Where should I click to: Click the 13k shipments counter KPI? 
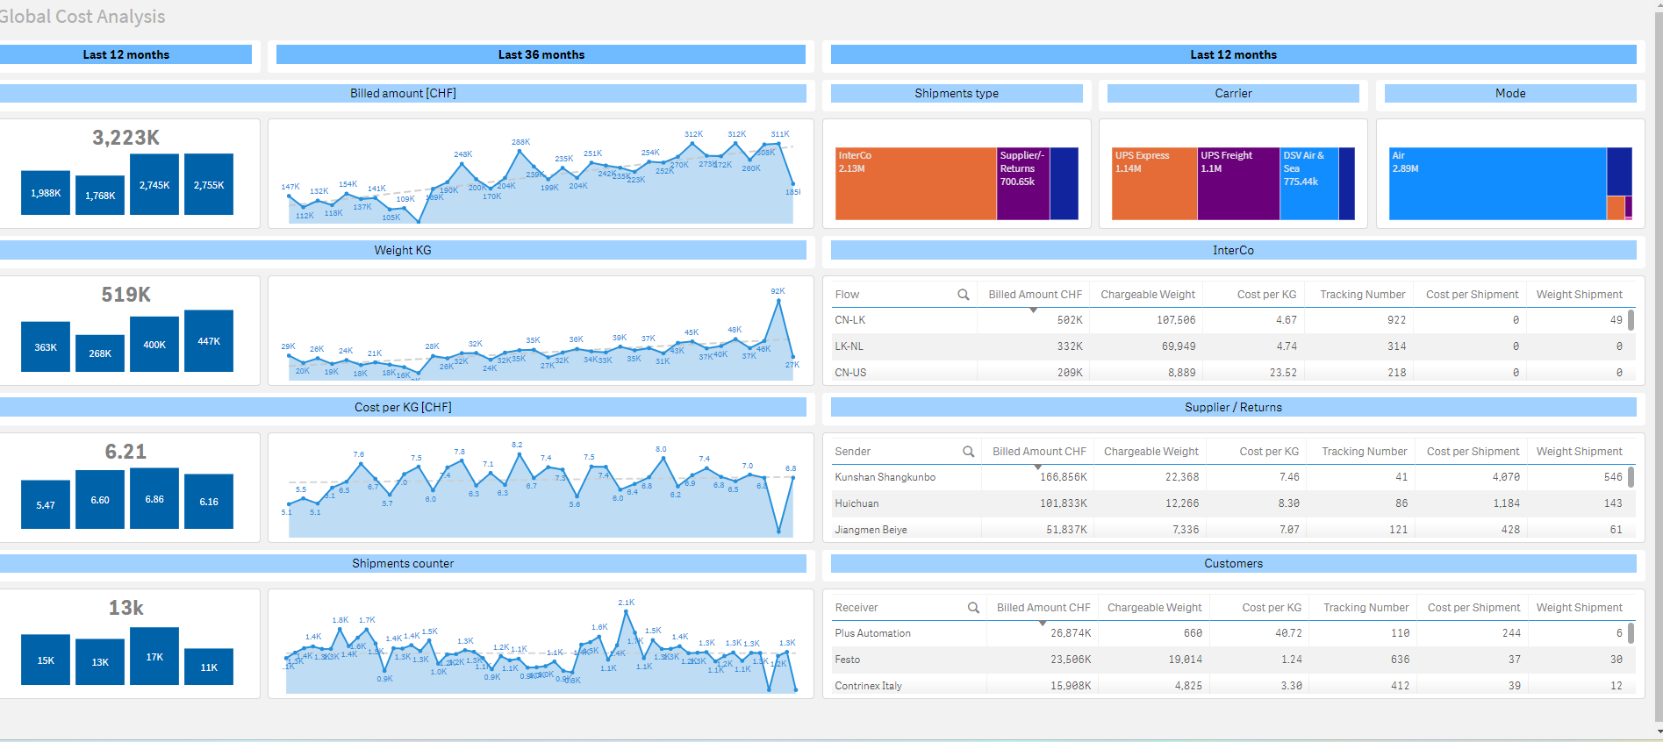[x=126, y=608]
